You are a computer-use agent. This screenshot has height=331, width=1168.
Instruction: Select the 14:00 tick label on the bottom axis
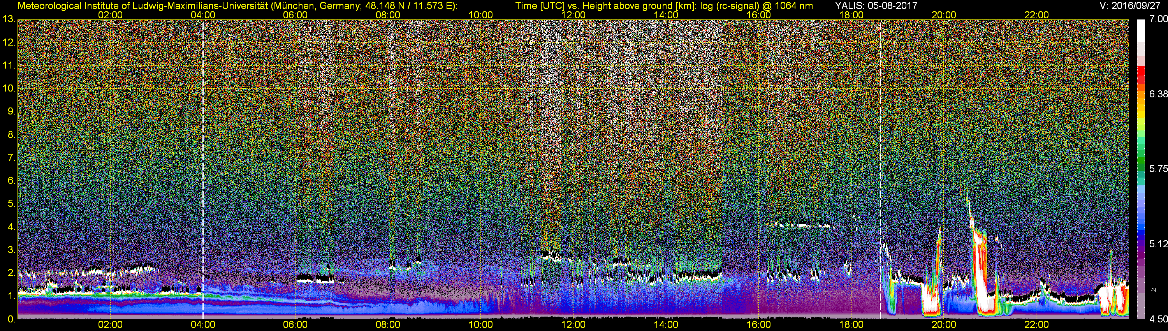[x=666, y=325]
